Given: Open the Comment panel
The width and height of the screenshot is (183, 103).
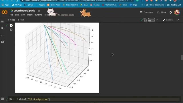Looking at the screenshot, I should [x=146, y=12].
